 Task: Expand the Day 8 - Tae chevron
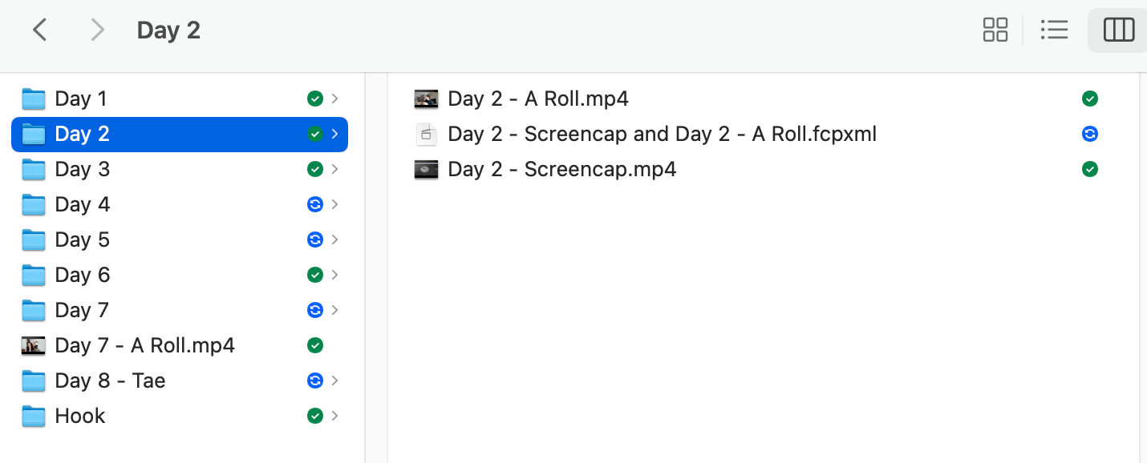(x=334, y=380)
